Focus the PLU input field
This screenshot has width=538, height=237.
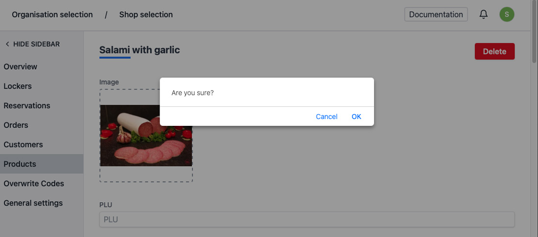[x=307, y=219]
